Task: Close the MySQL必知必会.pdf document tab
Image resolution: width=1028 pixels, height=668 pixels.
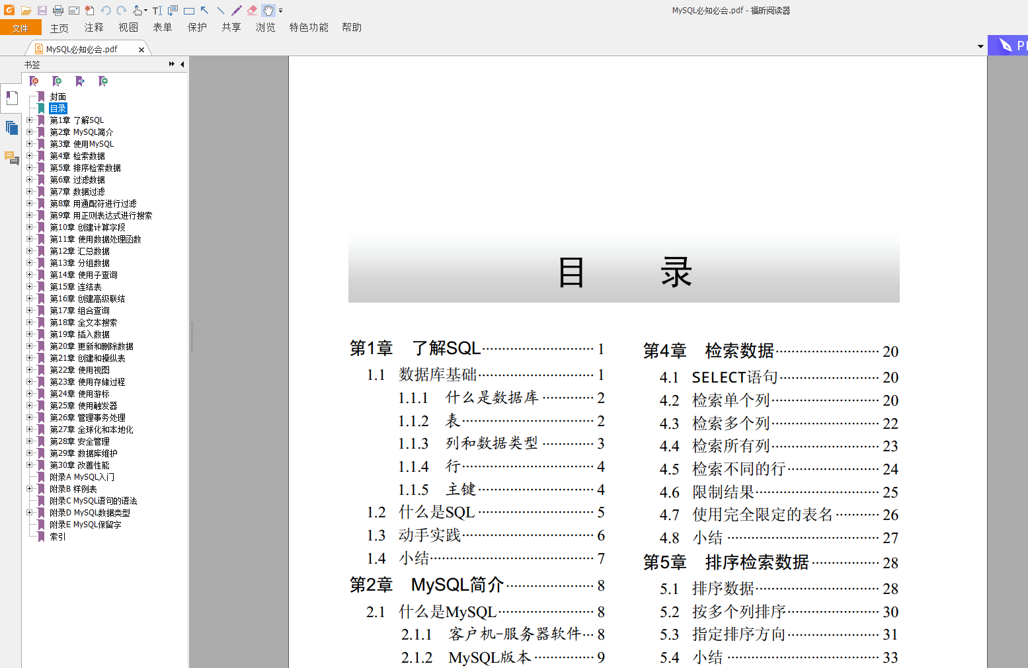Action: (141, 50)
